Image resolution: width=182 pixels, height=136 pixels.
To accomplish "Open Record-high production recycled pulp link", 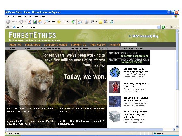I will pos(136,114).
